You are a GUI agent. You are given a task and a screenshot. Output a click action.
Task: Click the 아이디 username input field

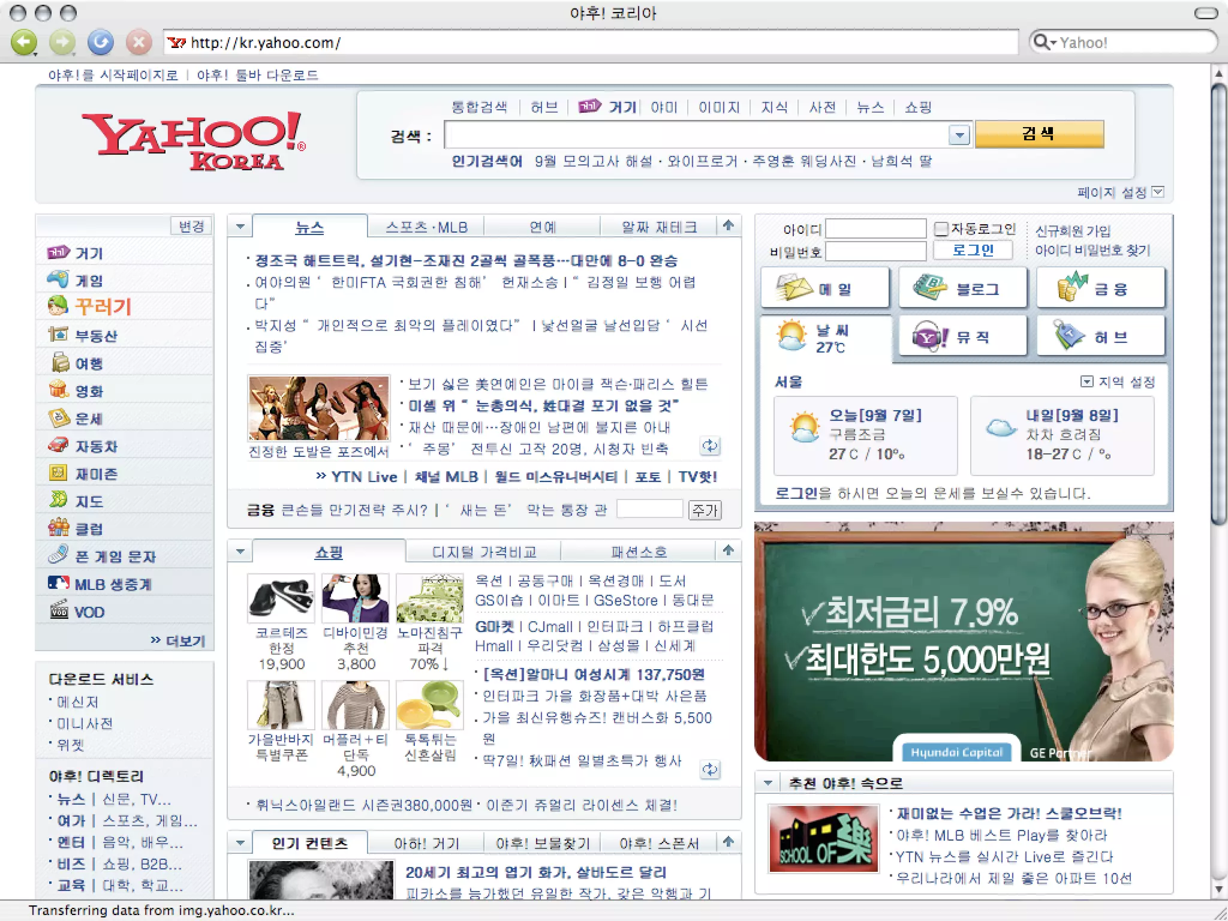tap(875, 228)
